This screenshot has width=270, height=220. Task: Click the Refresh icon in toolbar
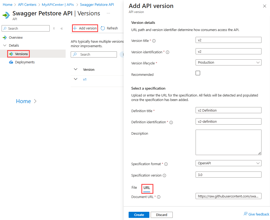103,28
